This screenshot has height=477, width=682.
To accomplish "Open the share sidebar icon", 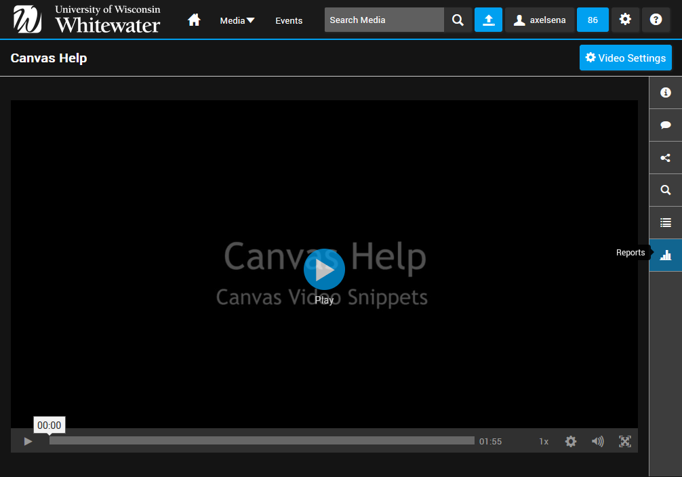I will (666, 158).
